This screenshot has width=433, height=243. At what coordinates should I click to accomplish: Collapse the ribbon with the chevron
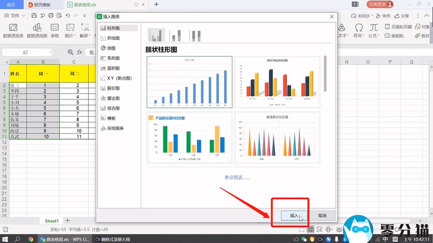427,16
